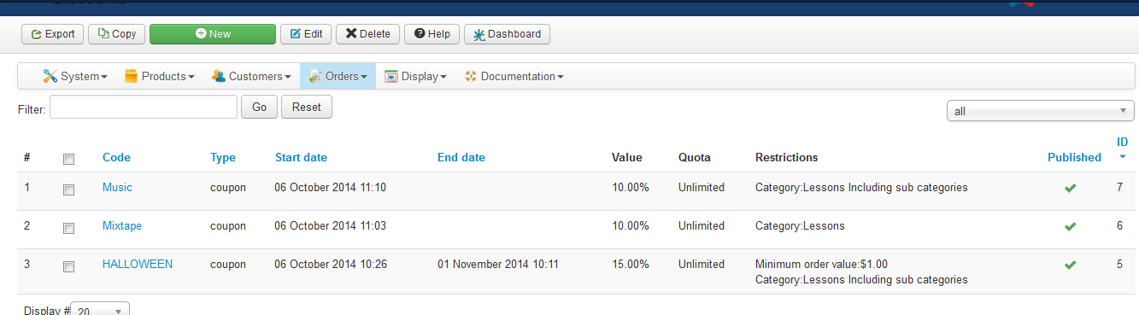Unpublish the Music coupon via green checkmark
Viewport: 1139px width, 315px height.
[1070, 188]
